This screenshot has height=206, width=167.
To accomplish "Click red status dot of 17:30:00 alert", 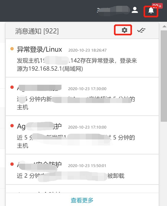I will 12,87.
